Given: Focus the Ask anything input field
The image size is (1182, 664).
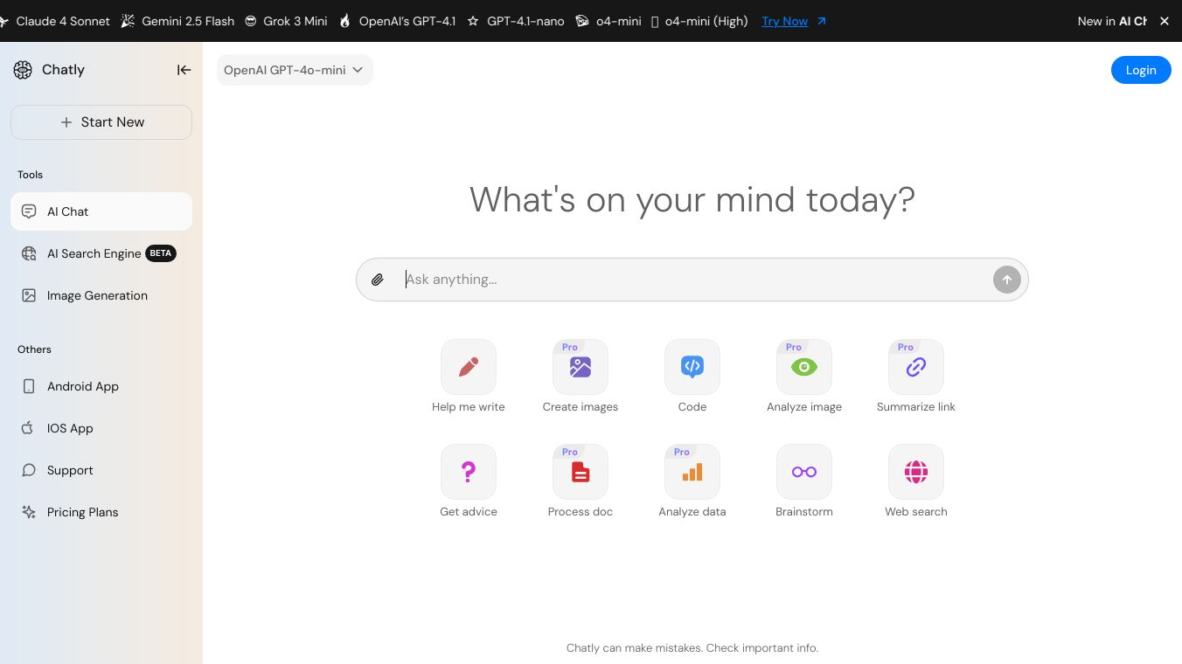Looking at the screenshot, I should (x=692, y=280).
